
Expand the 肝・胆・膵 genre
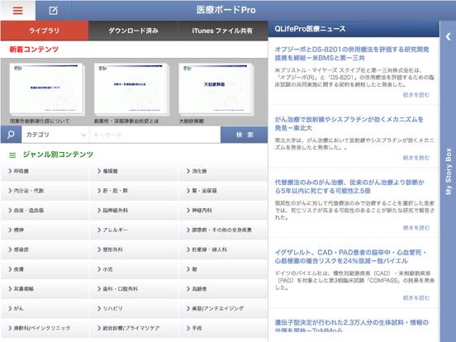pos(134,191)
